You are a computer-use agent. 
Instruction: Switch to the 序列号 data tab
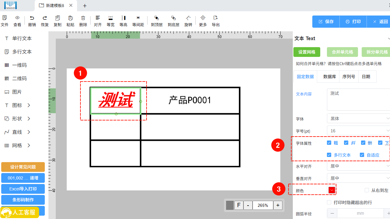coord(349,76)
